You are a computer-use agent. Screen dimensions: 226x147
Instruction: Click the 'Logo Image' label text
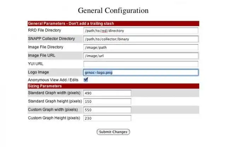[38, 72]
